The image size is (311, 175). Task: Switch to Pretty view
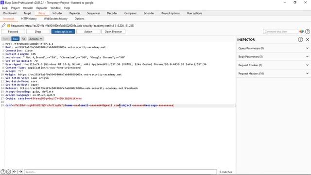click(x=6, y=39)
